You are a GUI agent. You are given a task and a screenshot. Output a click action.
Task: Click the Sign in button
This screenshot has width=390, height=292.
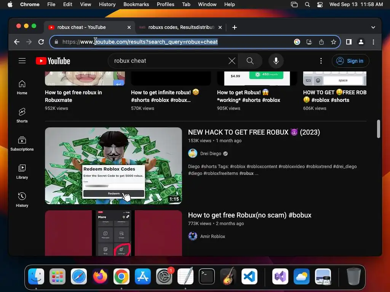[350, 61]
